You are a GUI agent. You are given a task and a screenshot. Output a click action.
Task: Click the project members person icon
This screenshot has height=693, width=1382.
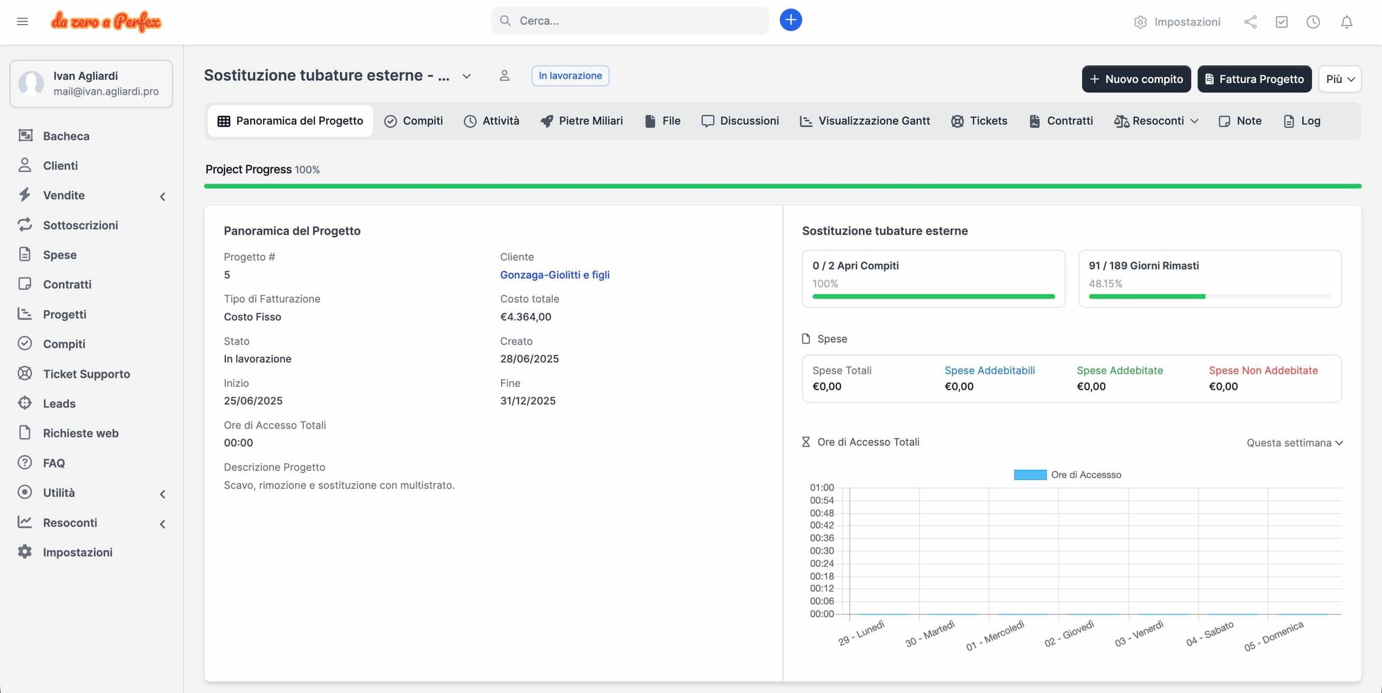(x=504, y=76)
